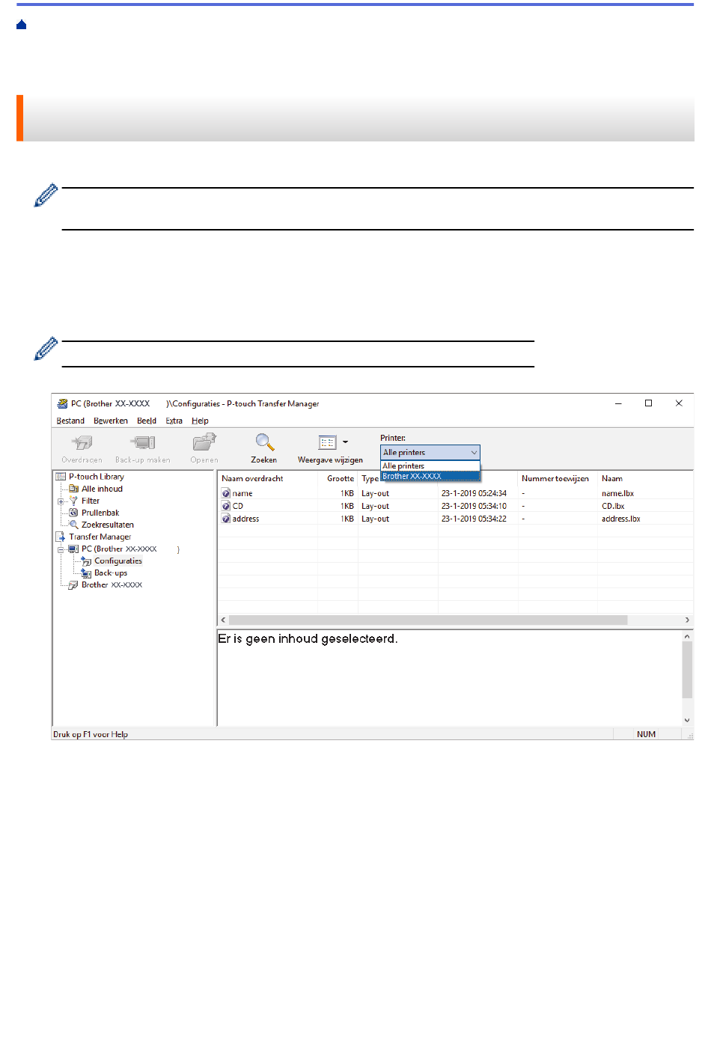Click the Prullenbak recycle icon
The width and height of the screenshot is (711, 1038).
coord(73,513)
